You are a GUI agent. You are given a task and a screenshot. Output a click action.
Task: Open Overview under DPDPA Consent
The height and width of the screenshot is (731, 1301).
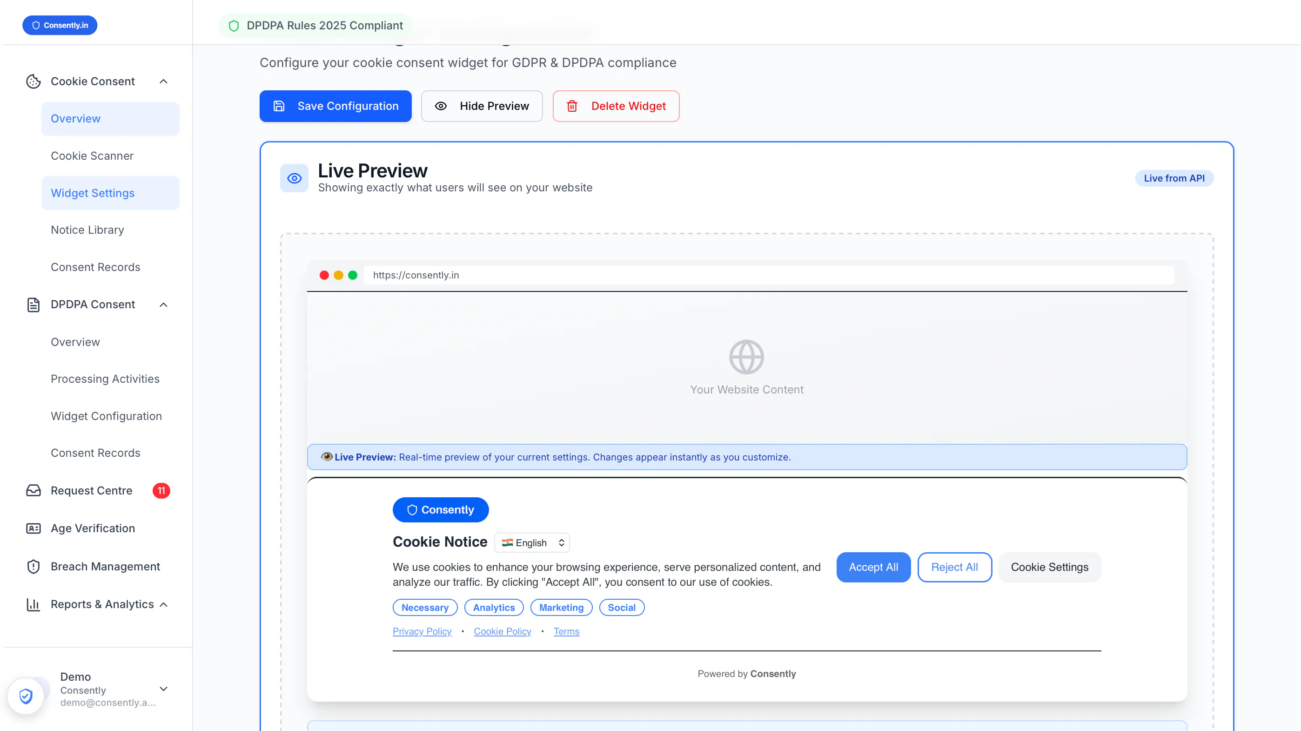click(110, 342)
